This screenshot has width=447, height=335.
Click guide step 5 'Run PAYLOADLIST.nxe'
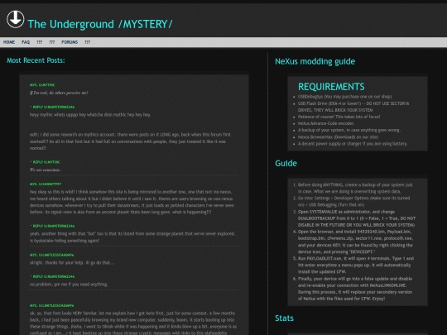pos(356,265)
